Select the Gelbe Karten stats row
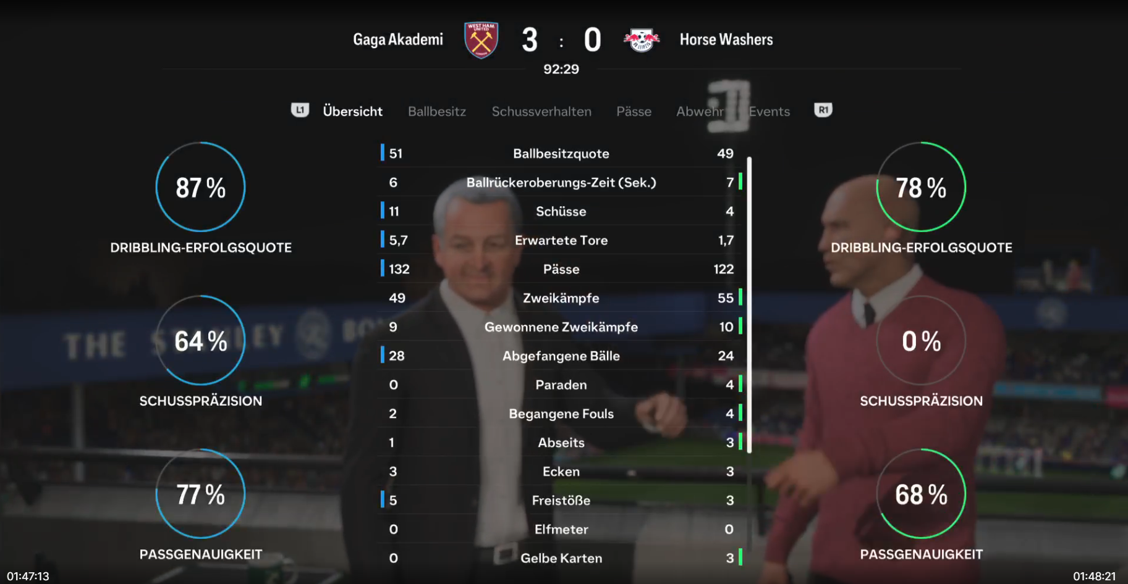 pyautogui.click(x=561, y=558)
